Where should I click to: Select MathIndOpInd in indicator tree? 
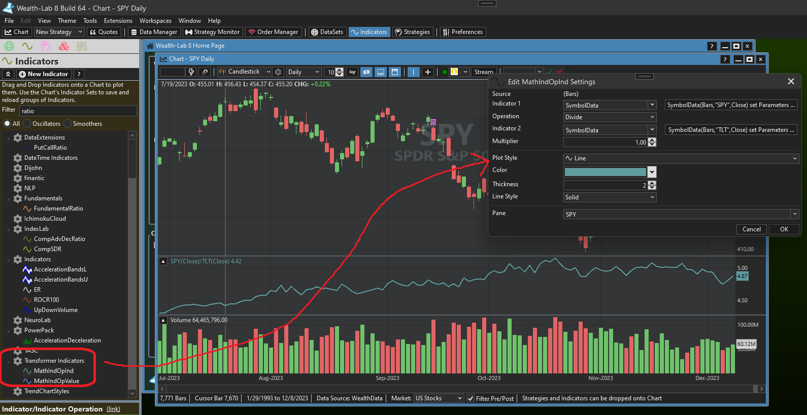click(54, 371)
